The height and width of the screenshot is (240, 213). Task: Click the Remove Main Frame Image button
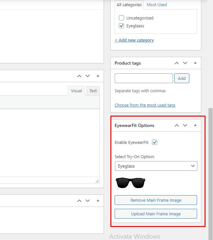pos(156,200)
